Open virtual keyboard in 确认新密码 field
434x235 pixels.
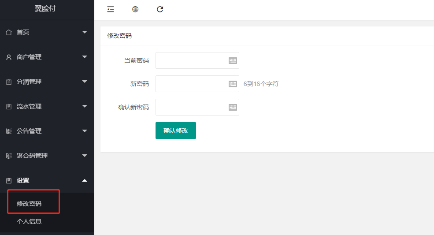coord(233,107)
